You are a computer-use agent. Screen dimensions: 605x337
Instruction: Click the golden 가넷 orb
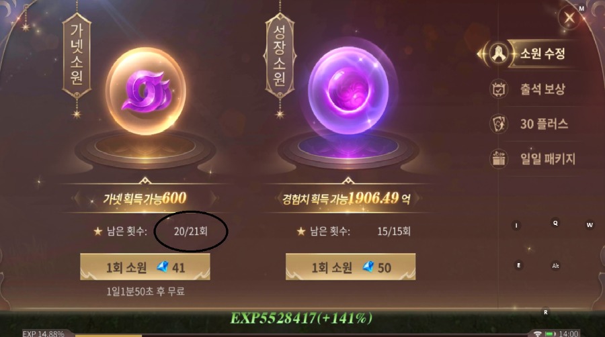[145, 91]
